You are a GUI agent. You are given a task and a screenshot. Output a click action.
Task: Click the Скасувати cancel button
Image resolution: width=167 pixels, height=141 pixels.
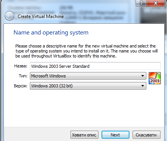click(146, 135)
